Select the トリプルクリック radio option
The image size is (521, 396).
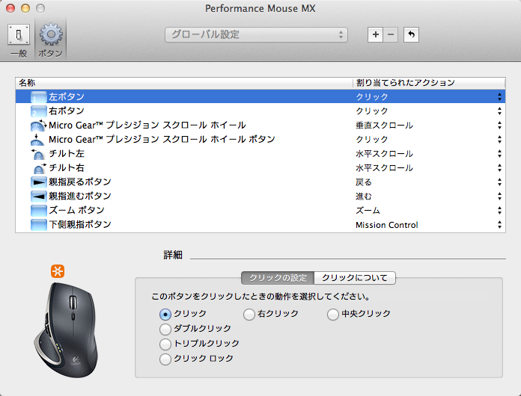point(165,344)
